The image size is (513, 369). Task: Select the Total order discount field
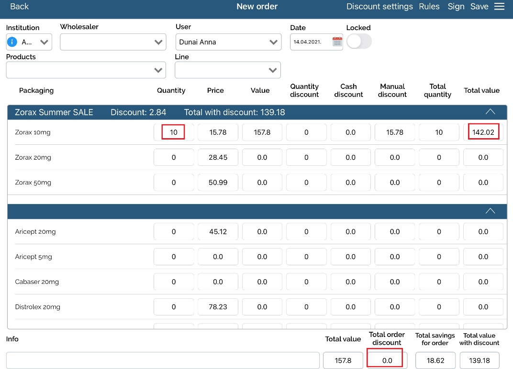pyautogui.click(x=387, y=360)
